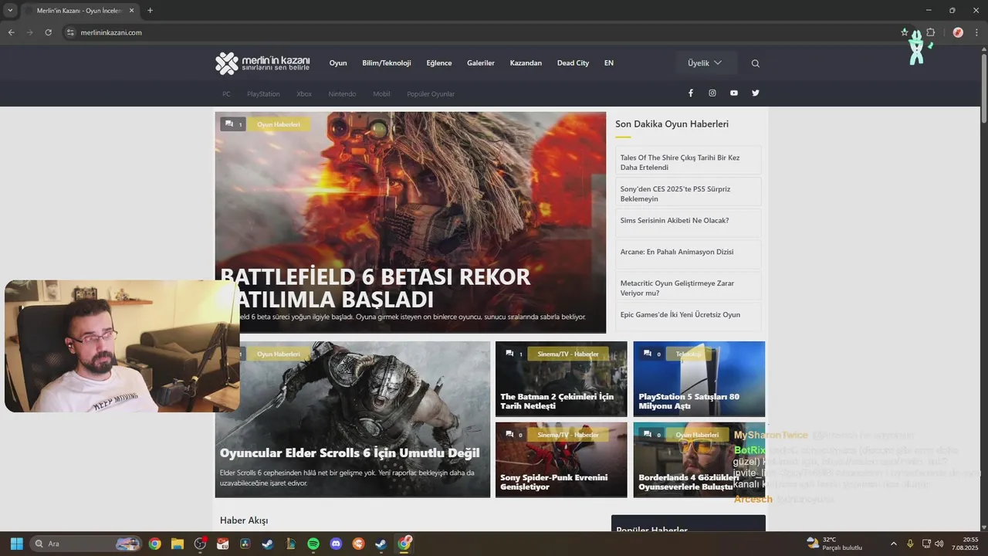Click The Batman 2 comment count icon
Viewport: 988px width, 556px height.
(x=509, y=354)
